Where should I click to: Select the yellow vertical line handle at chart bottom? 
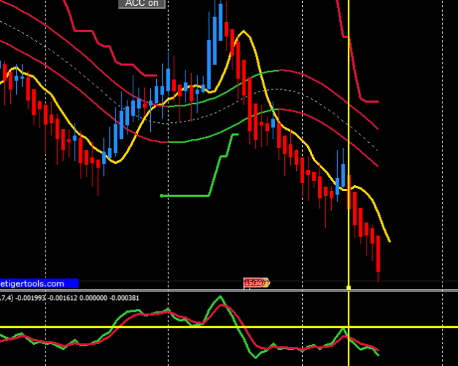tap(349, 288)
